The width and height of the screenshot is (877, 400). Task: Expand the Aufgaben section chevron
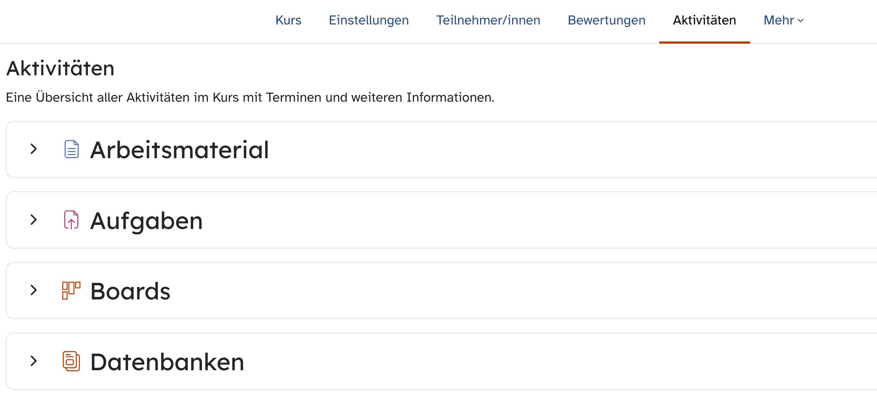pyautogui.click(x=34, y=220)
